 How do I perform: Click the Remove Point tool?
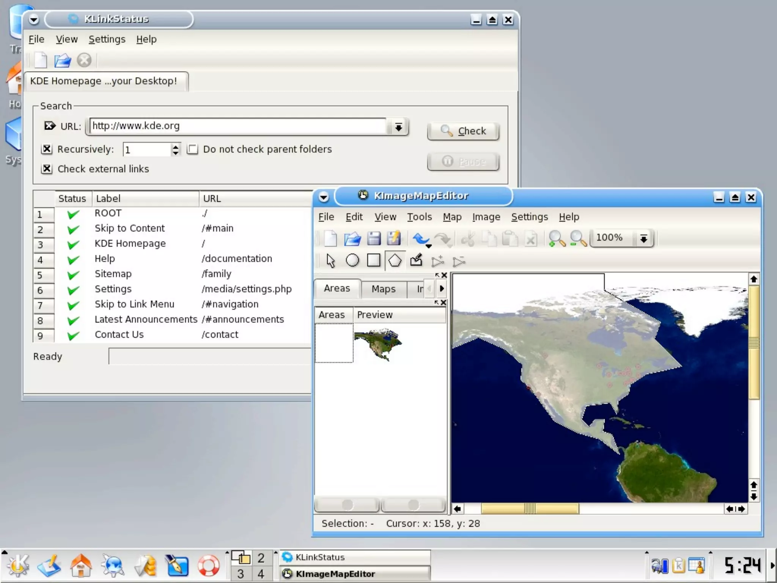pyautogui.click(x=459, y=261)
